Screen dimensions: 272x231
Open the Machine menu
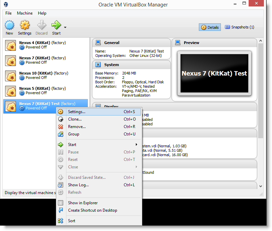(x=25, y=13)
